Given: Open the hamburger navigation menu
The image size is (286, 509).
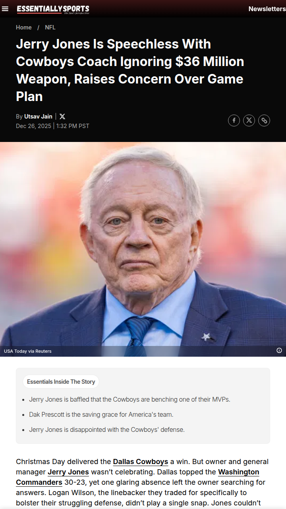Looking at the screenshot, I should (x=5, y=9).
